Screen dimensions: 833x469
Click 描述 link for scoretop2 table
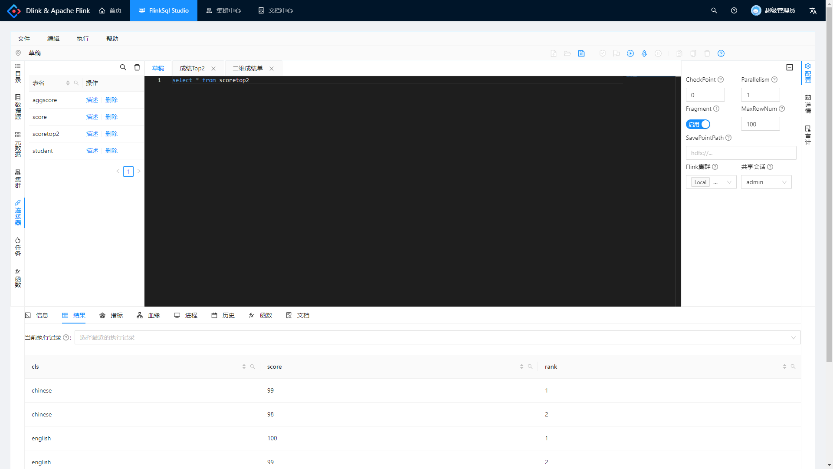pyautogui.click(x=92, y=134)
